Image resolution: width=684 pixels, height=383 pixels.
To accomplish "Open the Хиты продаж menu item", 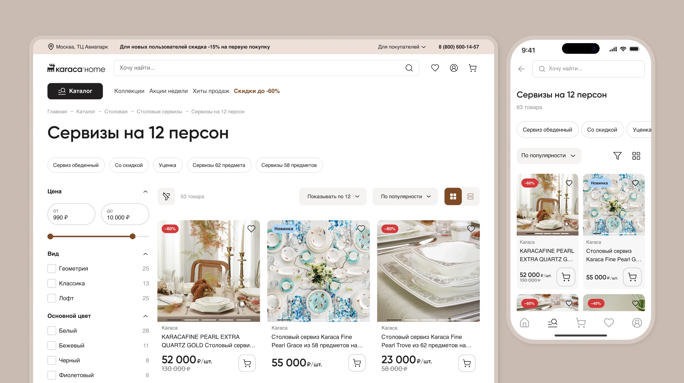I will [211, 91].
